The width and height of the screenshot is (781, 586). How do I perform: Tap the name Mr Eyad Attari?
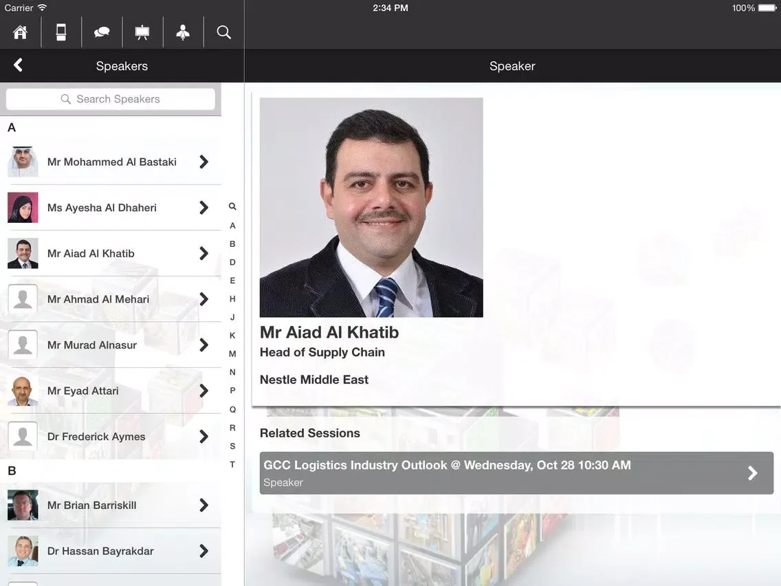[x=83, y=391]
